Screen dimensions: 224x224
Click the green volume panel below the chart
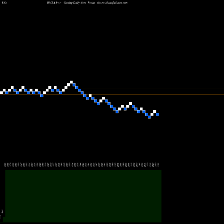coord(83,196)
